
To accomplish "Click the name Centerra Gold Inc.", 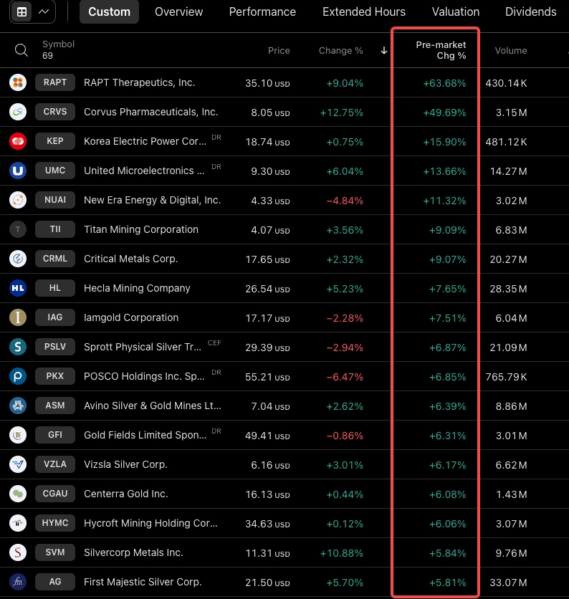I will pyautogui.click(x=126, y=494).
